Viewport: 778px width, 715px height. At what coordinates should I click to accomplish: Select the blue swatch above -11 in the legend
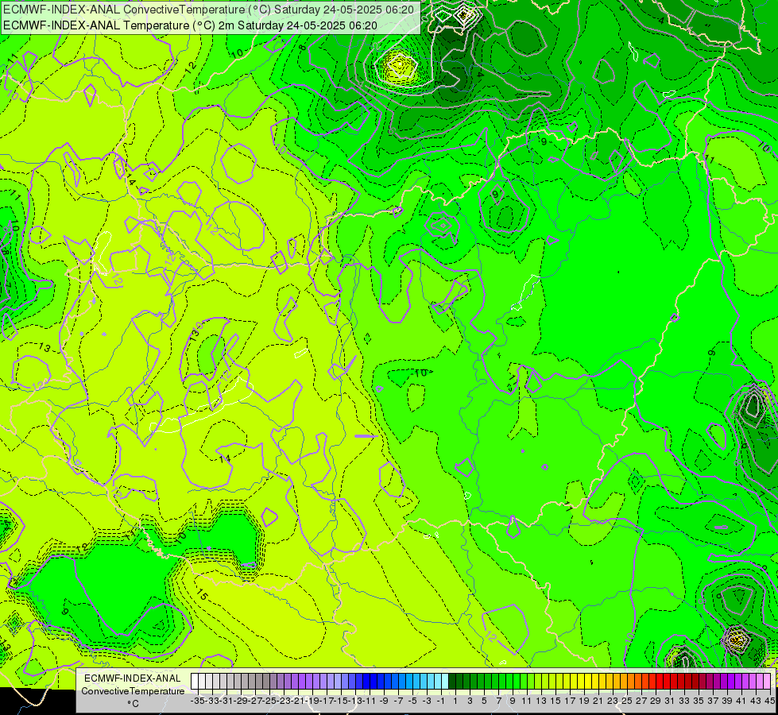coord(366,681)
